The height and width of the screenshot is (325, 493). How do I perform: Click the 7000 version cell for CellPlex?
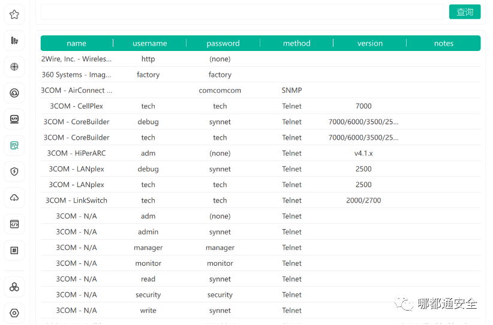[363, 106]
